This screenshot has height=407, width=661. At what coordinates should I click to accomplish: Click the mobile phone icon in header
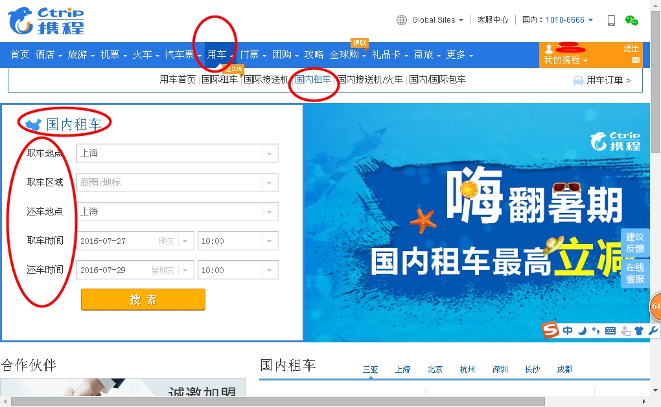(x=611, y=20)
